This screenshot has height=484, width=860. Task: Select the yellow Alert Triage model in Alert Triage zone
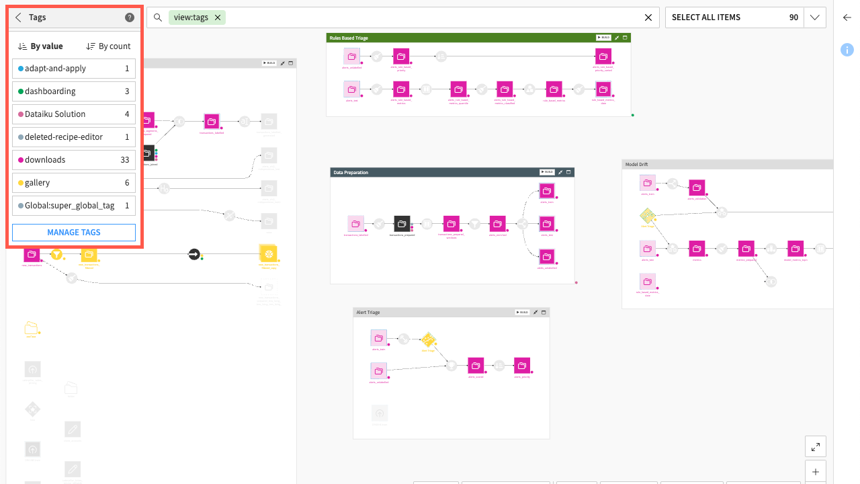[429, 340]
